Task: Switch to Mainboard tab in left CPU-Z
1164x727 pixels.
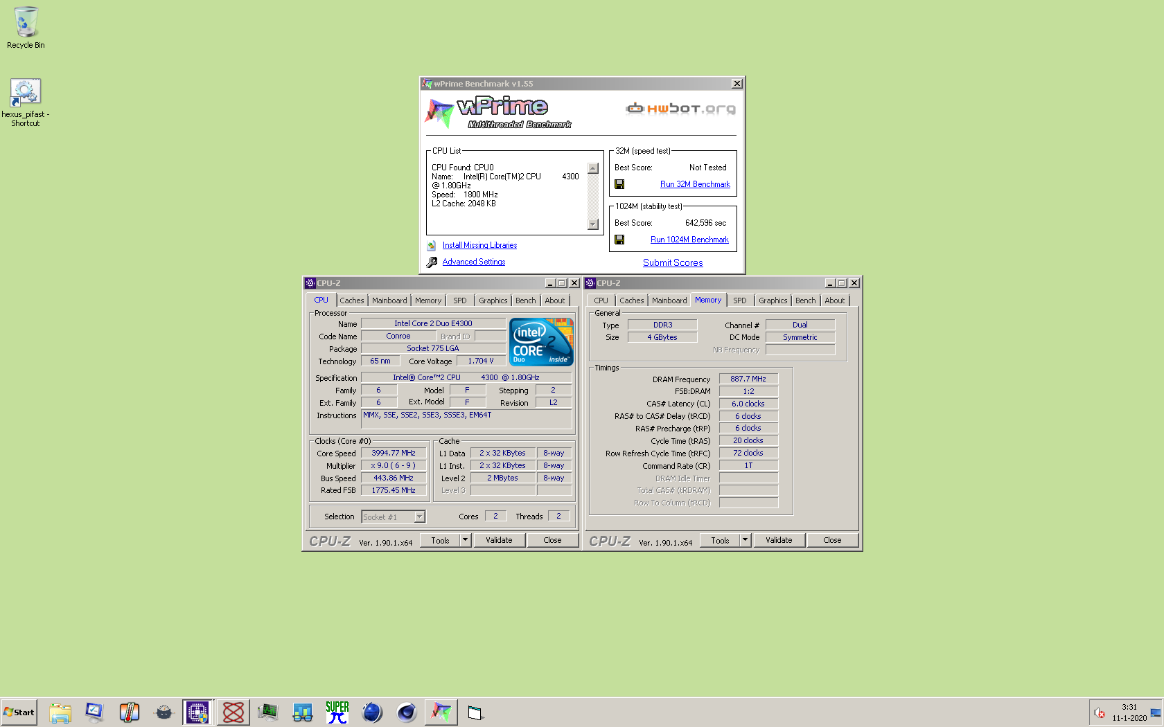Action: [389, 300]
